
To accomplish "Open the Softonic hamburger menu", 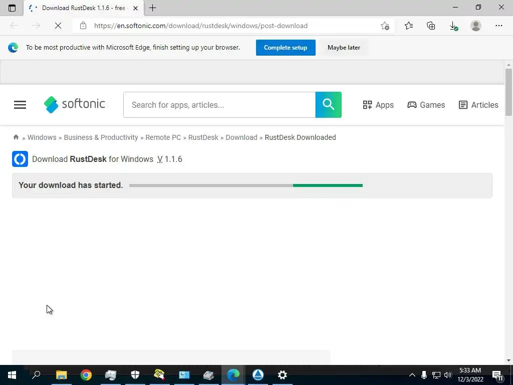I will point(20,105).
